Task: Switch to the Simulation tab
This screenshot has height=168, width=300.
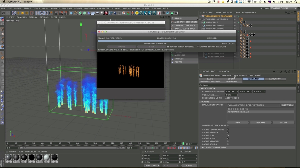Action: point(275,79)
